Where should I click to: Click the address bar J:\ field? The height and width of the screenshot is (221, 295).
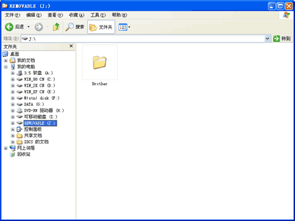[x=143, y=39]
